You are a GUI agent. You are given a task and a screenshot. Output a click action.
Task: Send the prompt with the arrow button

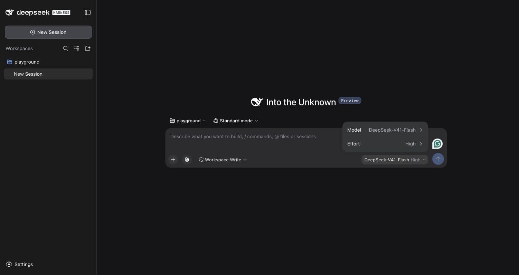(438, 159)
